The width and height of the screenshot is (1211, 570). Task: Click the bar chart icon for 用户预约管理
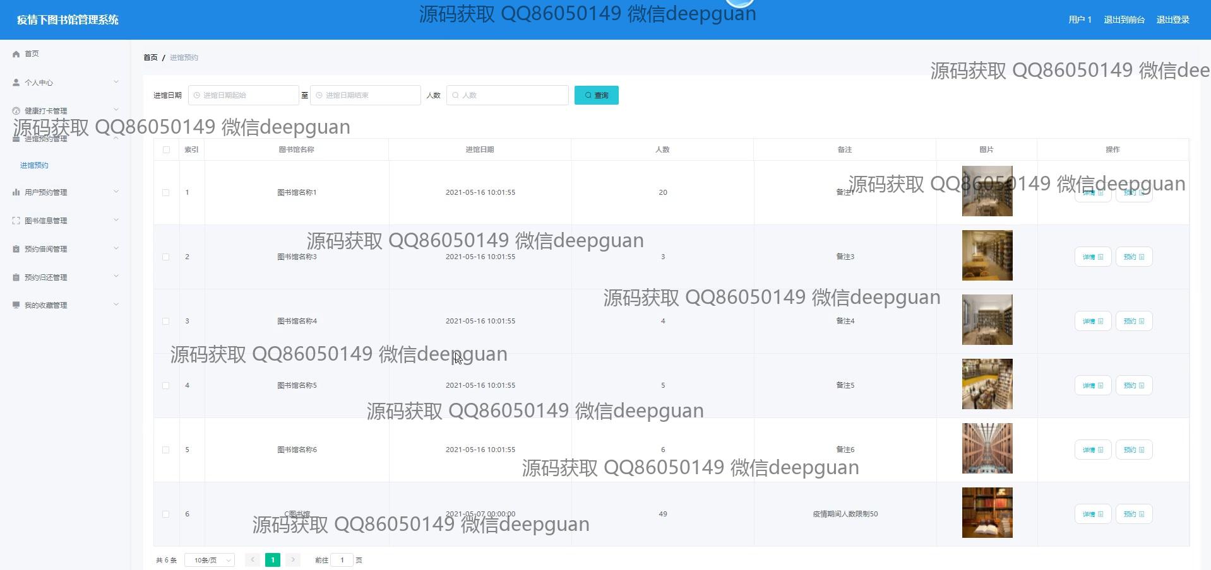point(16,192)
